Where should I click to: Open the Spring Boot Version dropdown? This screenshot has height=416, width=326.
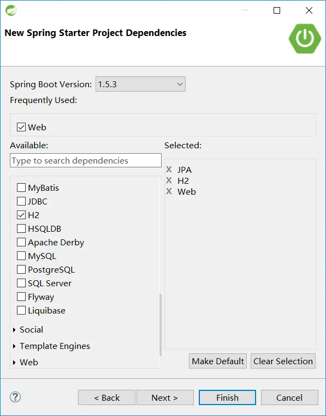pyautogui.click(x=140, y=84)
